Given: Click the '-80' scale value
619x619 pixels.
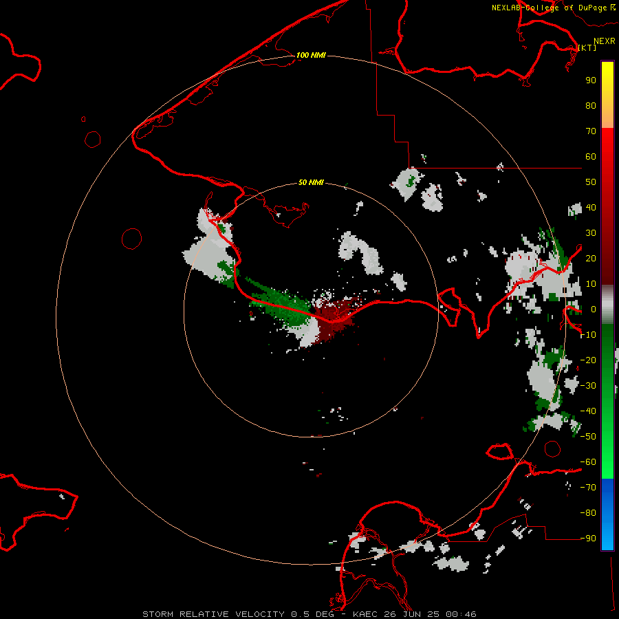Looking at the screenshot, I should coord(588,513).
